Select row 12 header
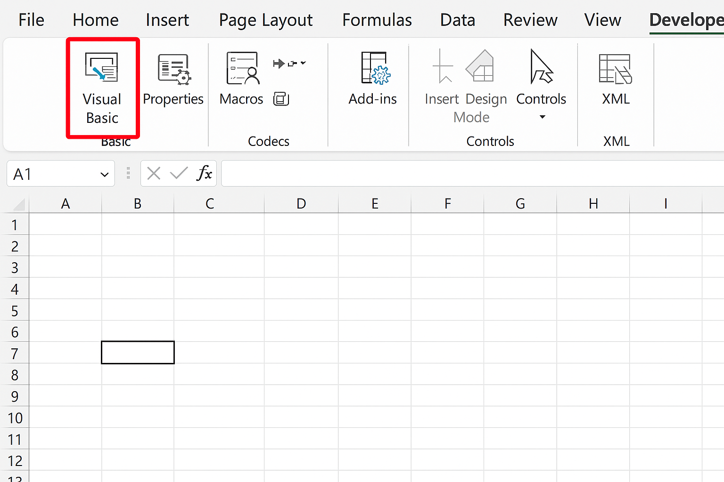This screenshot has height=482, width=724. pos(15,461)
